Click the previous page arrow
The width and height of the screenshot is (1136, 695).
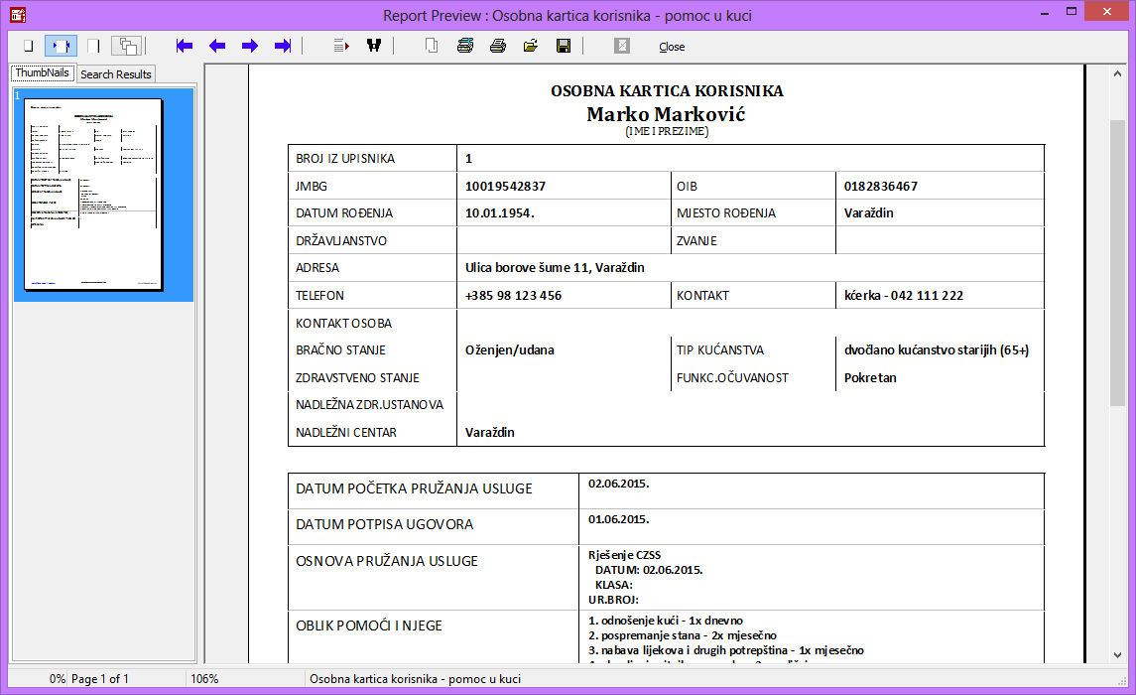tap(217, 46)
